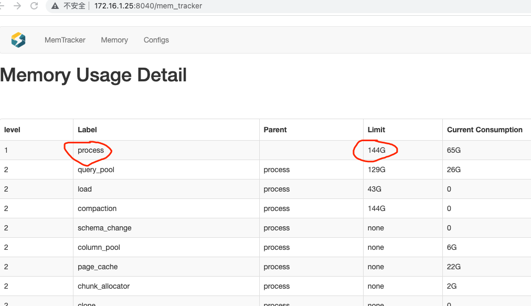
Task: Reload the page with the refresh icon
Action: point(34,6)
